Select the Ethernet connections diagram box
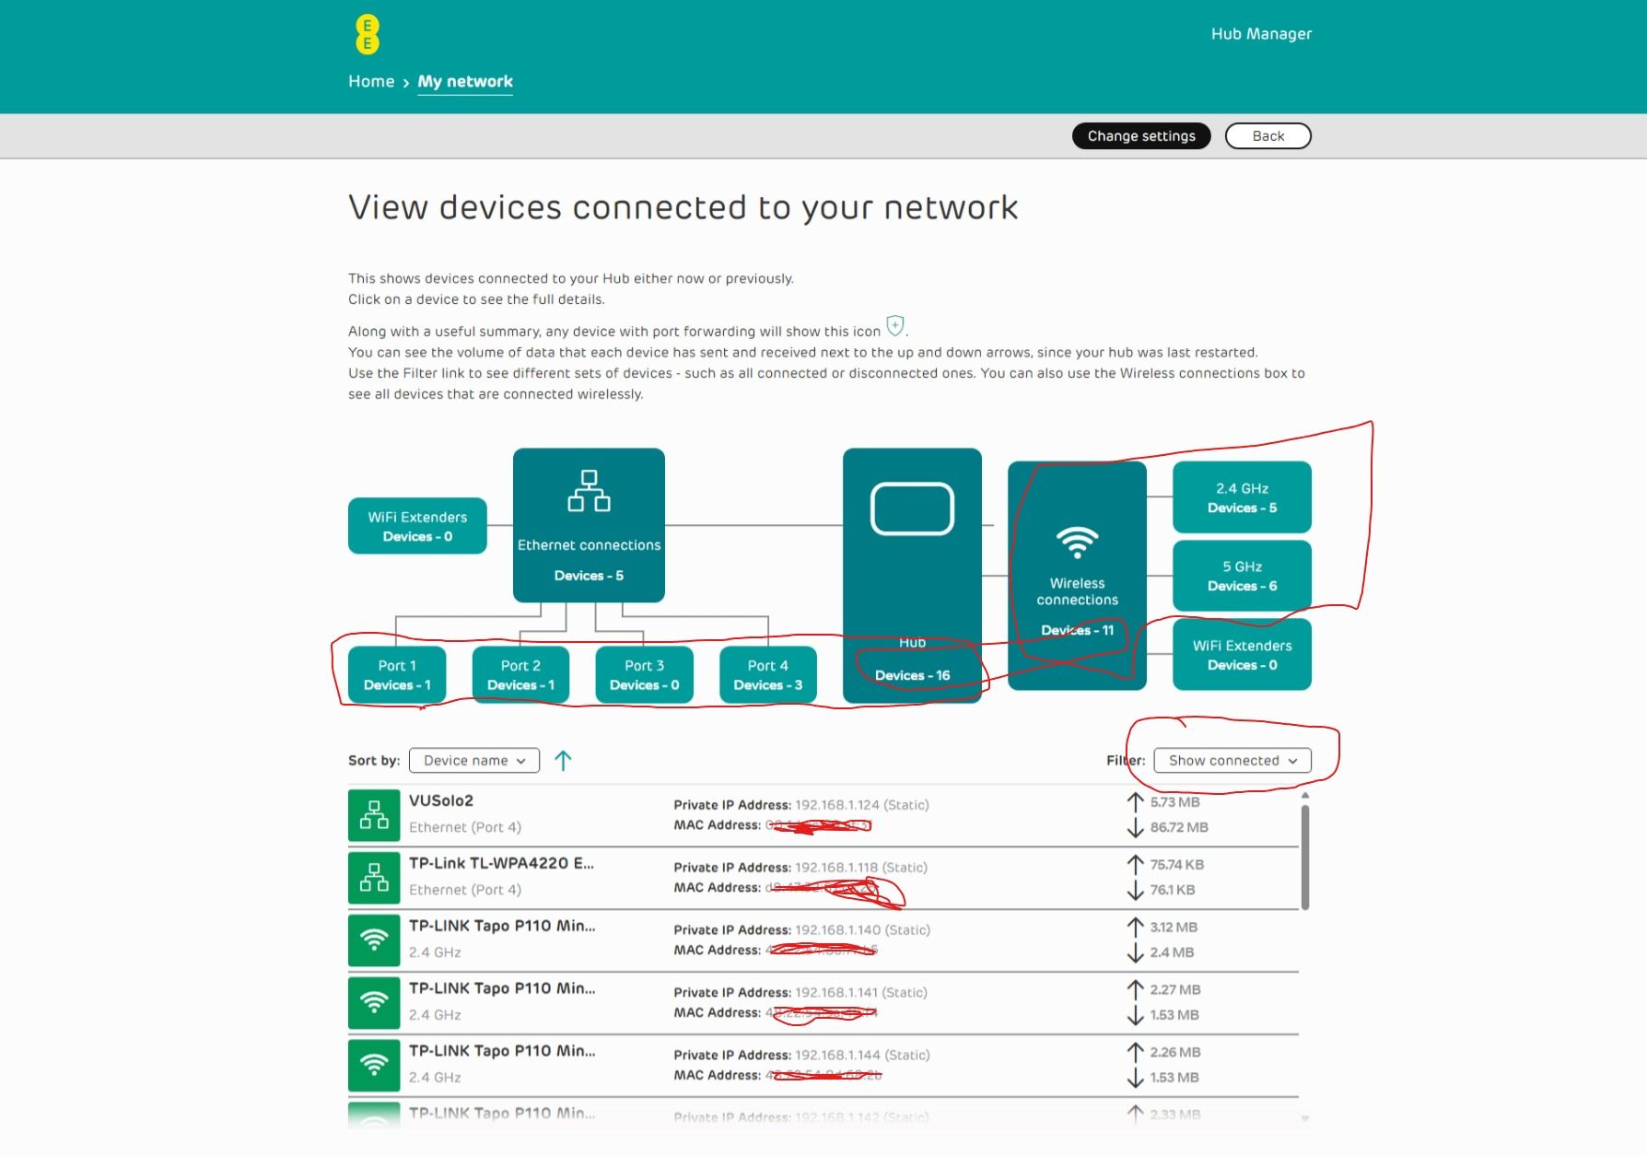Image resolution: width=1647 pixels, height=1156 pixels. click(589, 525)
